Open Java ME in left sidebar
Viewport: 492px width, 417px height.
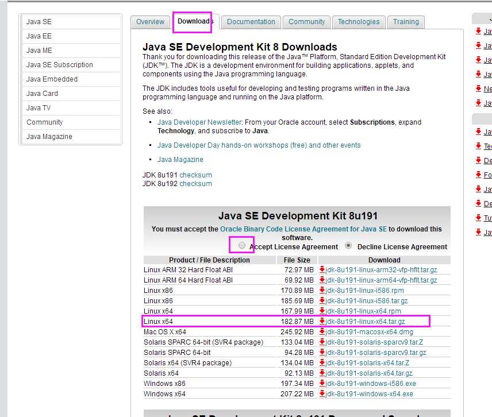(x=71, y=51)
